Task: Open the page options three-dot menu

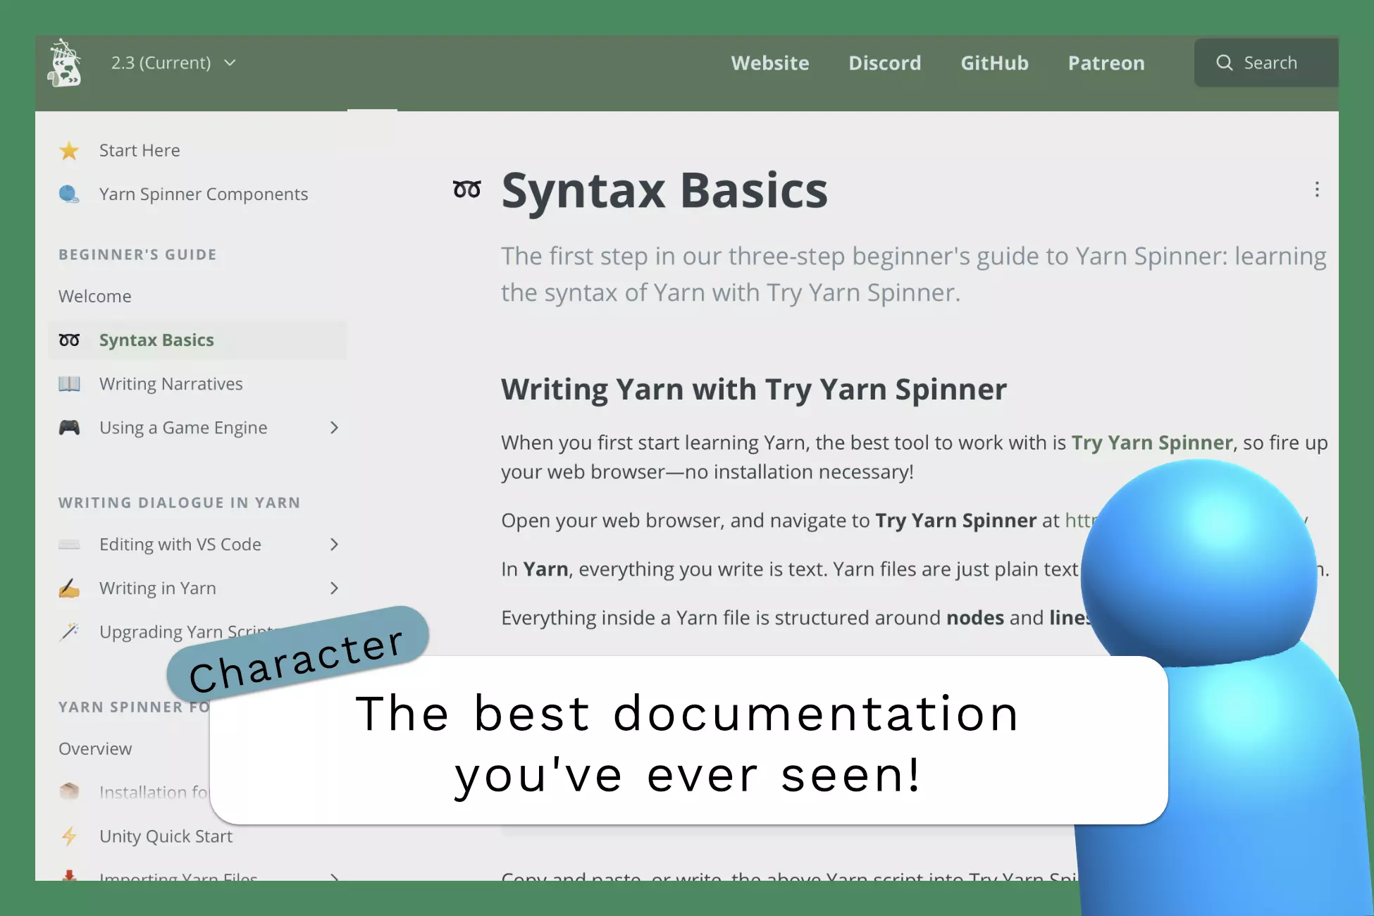Action: coord(1317,190)
